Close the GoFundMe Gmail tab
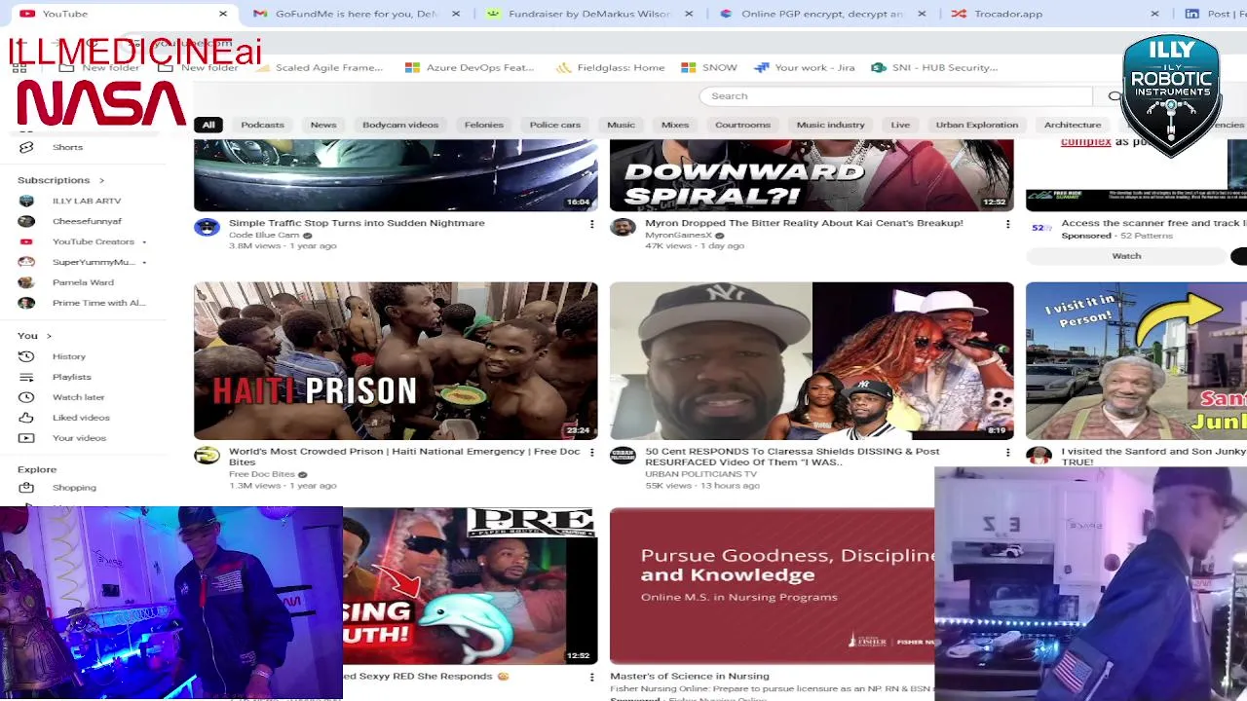This screenshot has height=701, width=1247. [456, 14]
